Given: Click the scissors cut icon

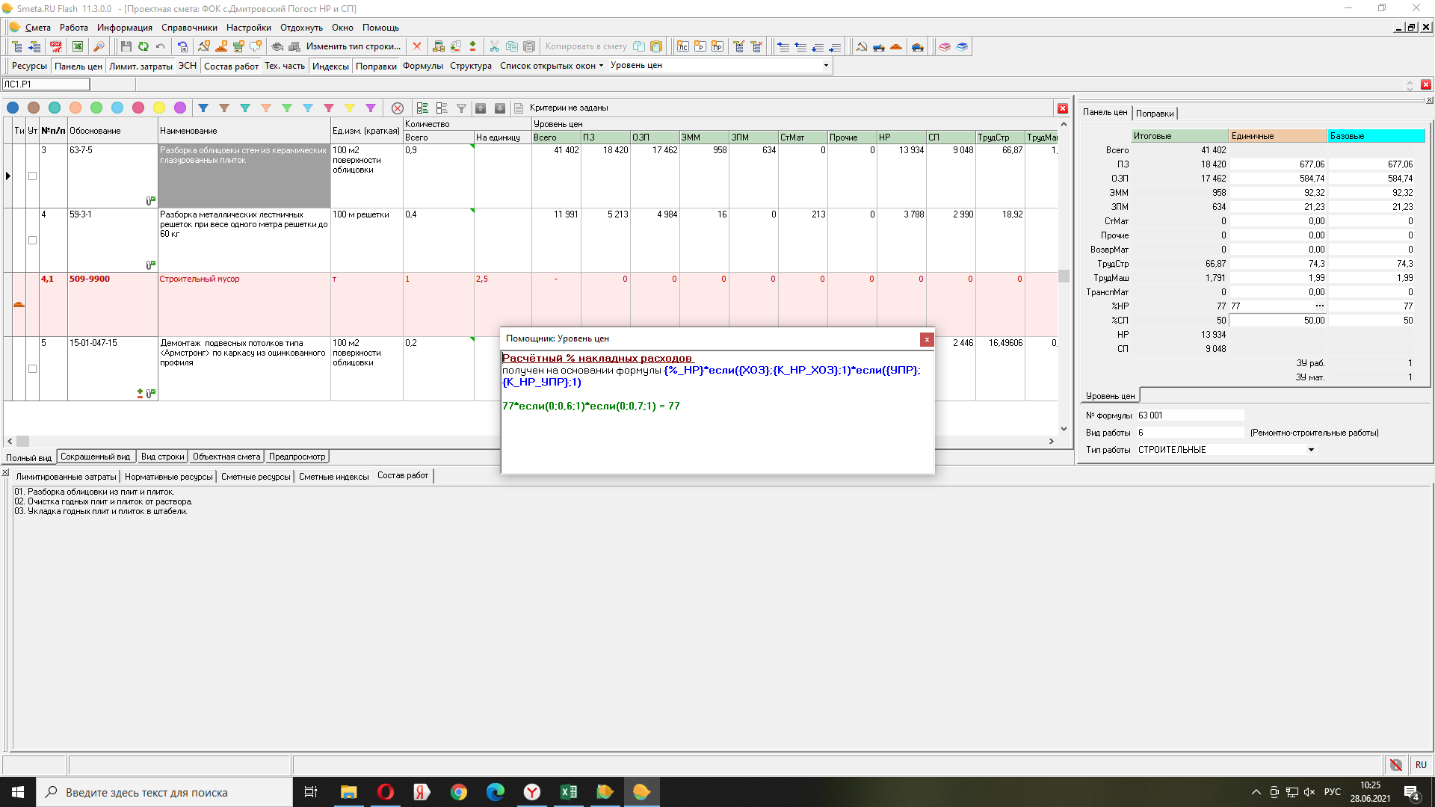Looking at the screenshot, I should tap(494, 46).
